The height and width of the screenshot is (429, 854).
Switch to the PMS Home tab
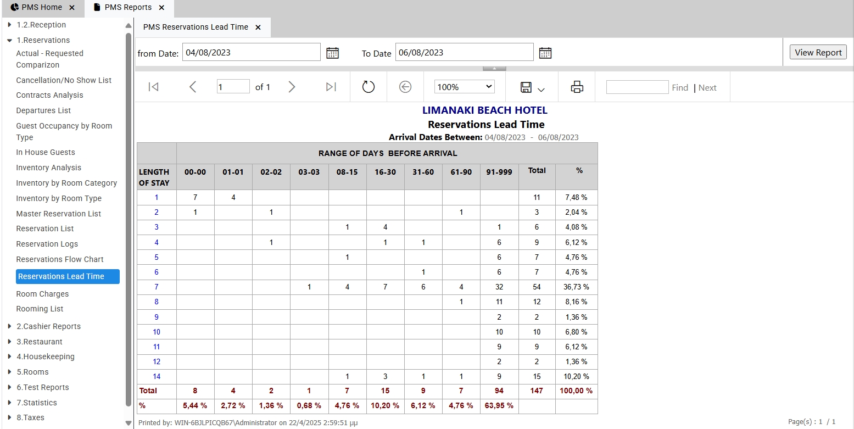click(42, 8)
